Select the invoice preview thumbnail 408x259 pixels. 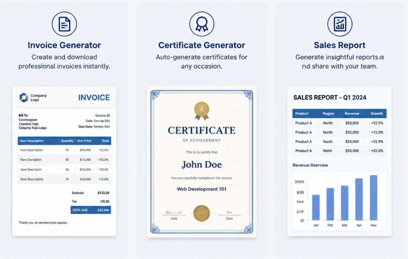[x=64, y=161]
